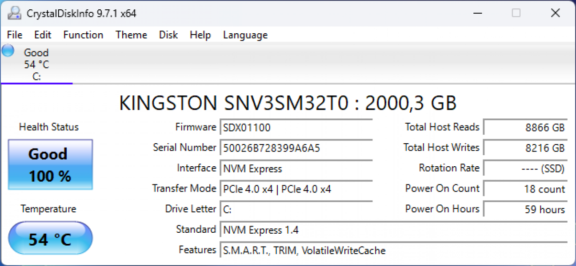Open the Theme menu
Viewport: 576px width, 266px height.
(x=131, y=35)
